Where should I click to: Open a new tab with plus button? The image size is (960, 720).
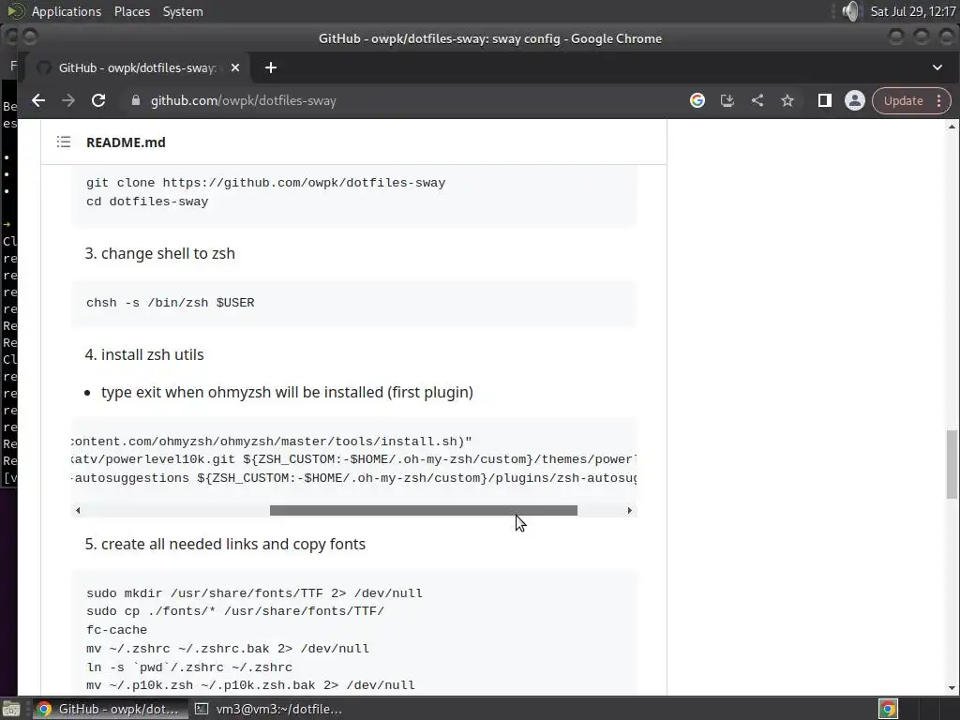[271, 67]
